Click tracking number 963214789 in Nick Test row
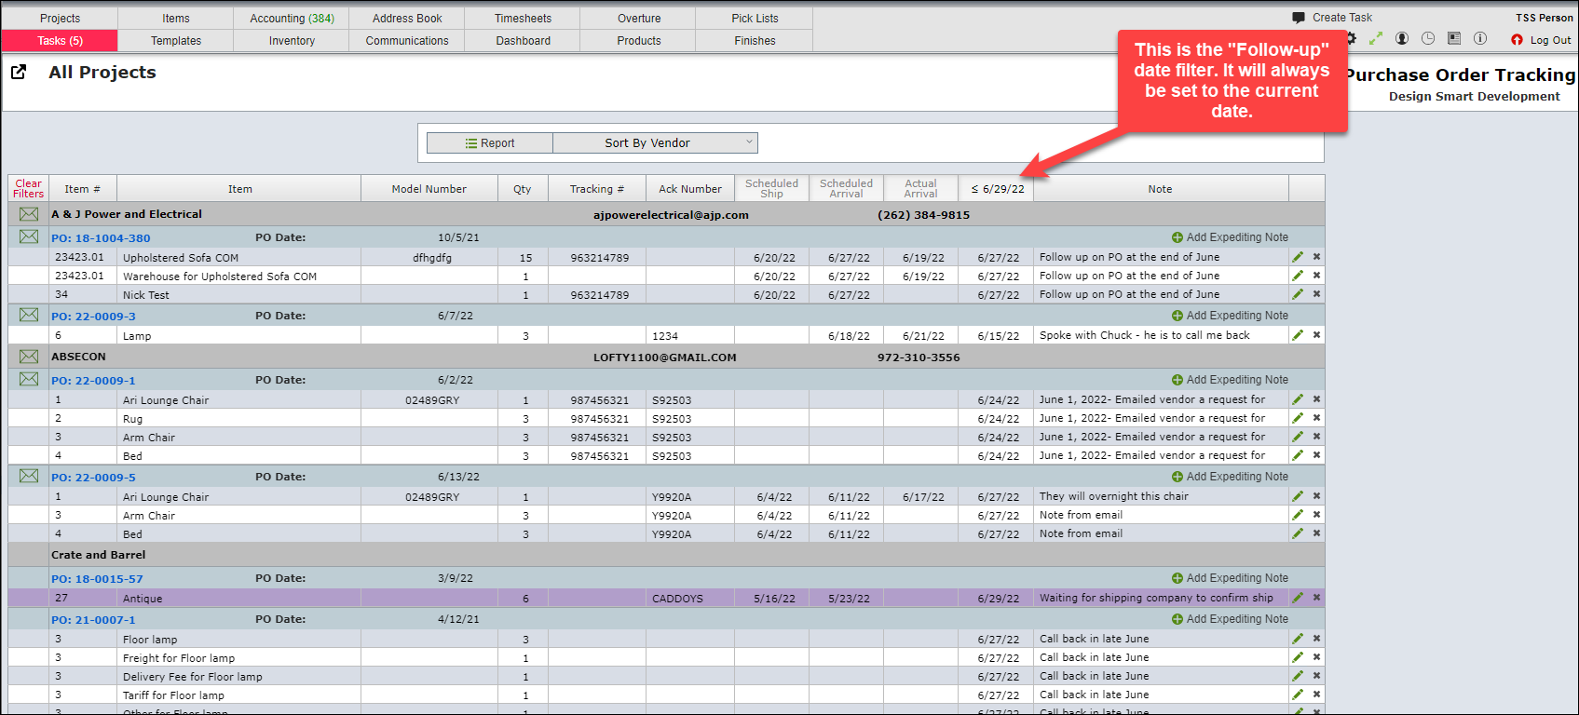 pos(599,295)
